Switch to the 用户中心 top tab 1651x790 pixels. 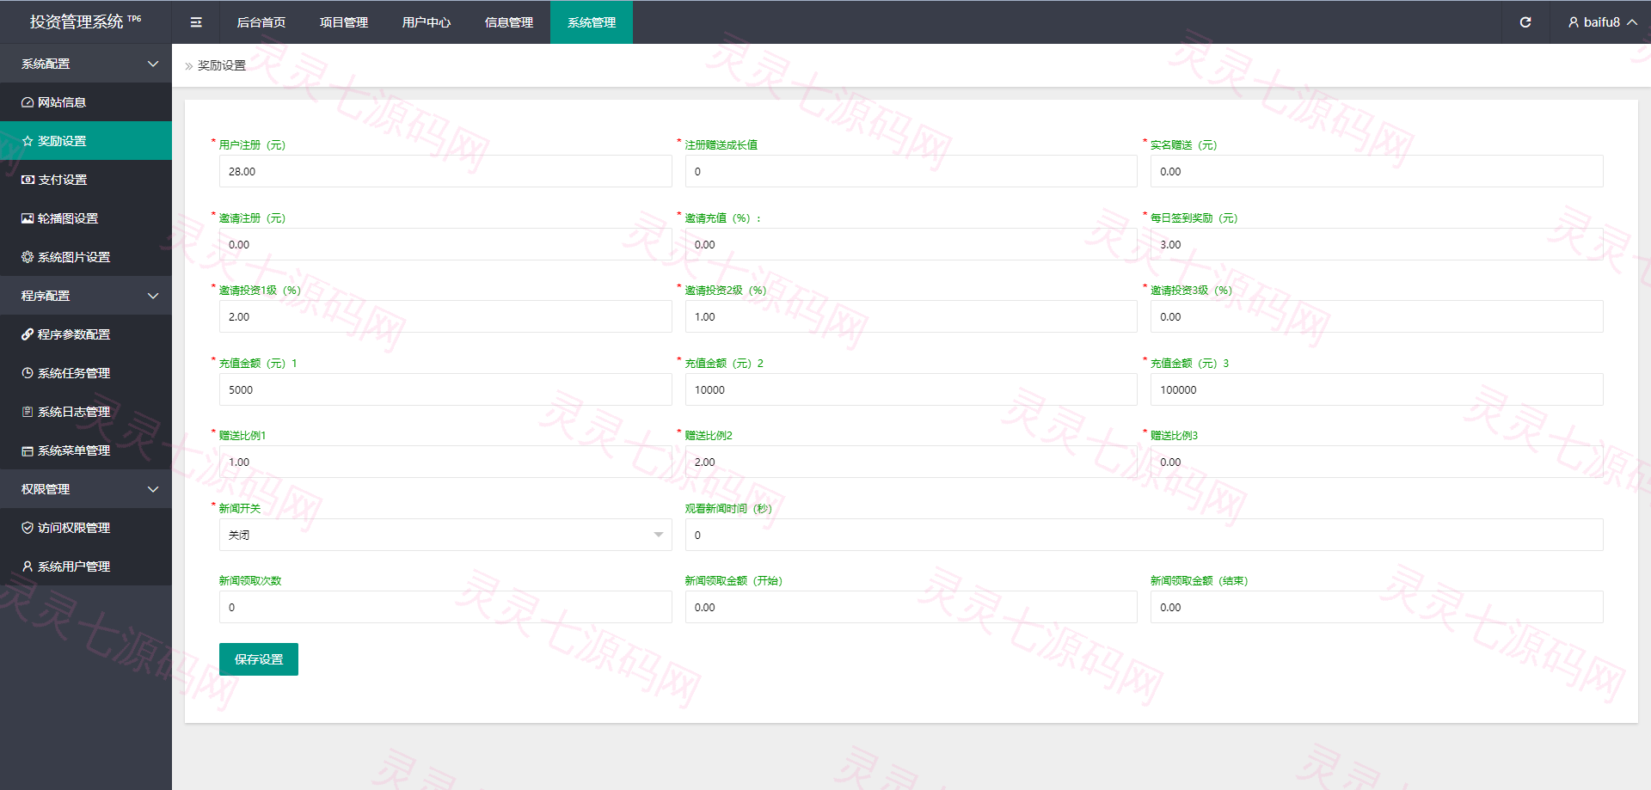[427, 22]
